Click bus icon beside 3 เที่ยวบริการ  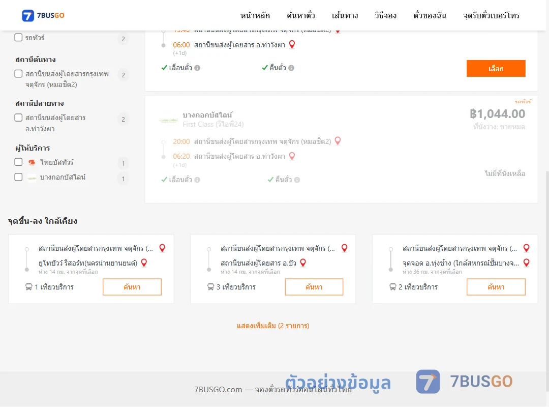click(210, 287)
